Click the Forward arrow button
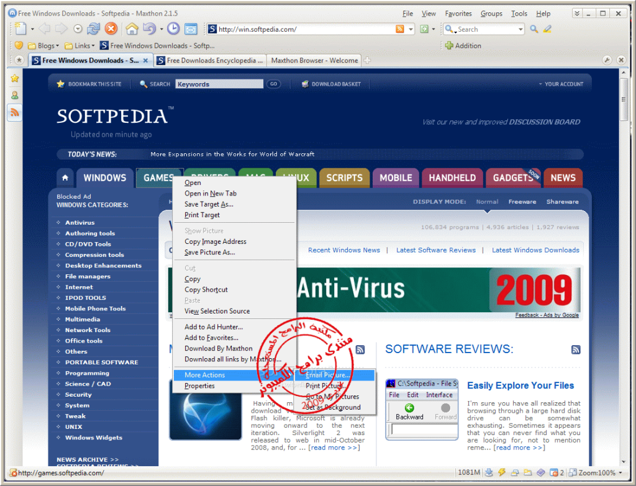This screenshot has height=486, width=636. coord(61,29)
